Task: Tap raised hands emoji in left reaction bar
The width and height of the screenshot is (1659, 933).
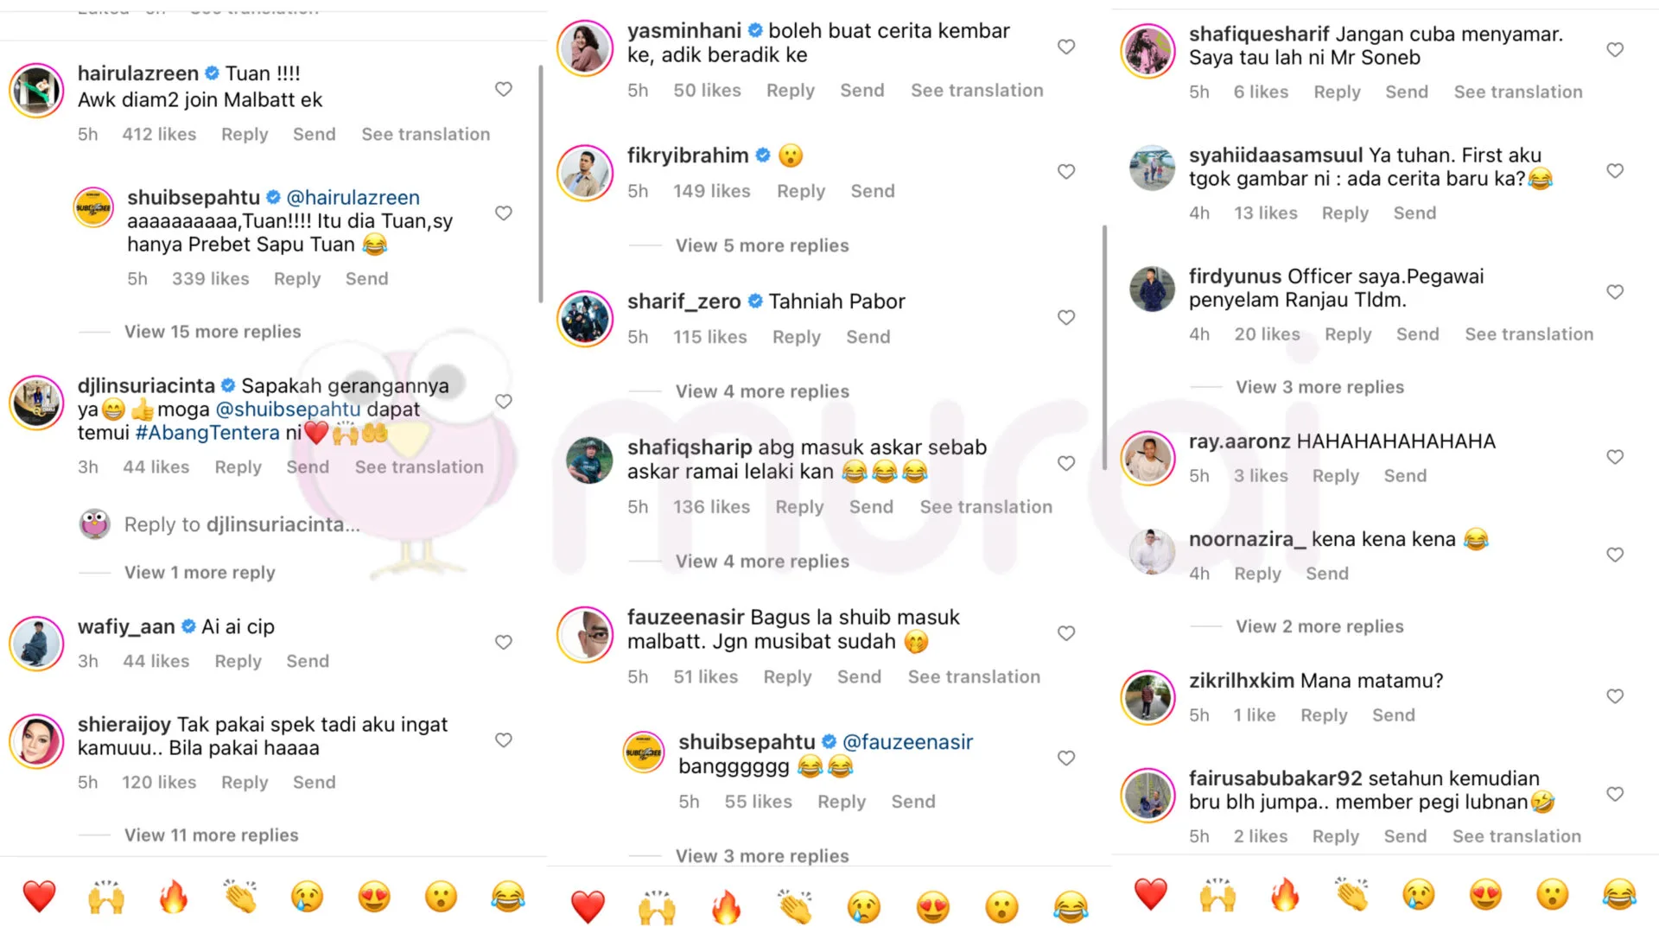Action: coord(106,897)
